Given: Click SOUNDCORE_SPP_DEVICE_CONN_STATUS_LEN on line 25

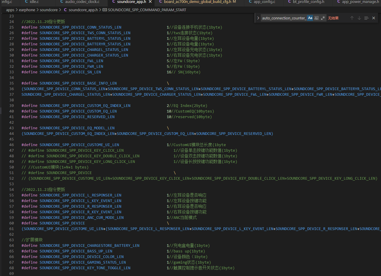Looking at the screenshot, I should click(x=80, y=27).
